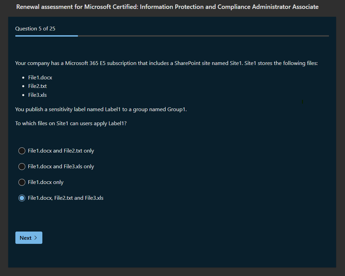Click the selected radio for all three files

click(x=22, y=198)
